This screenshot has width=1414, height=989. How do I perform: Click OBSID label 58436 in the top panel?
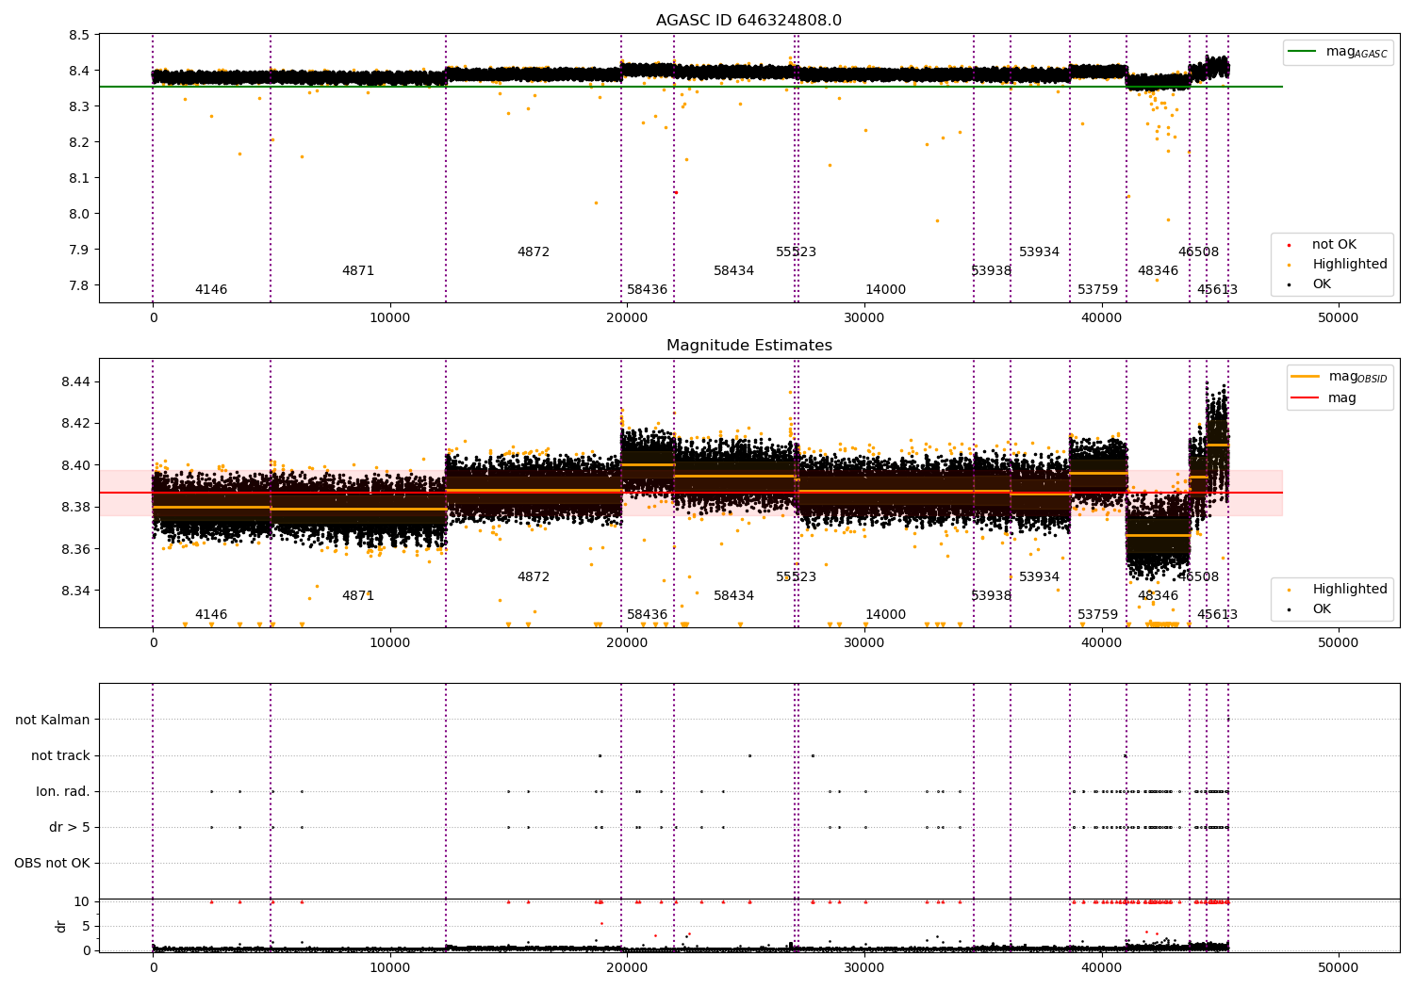pos(648,290)
